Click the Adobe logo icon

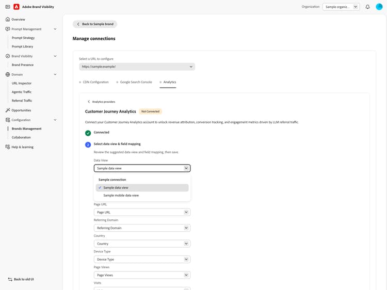(17, 7)
